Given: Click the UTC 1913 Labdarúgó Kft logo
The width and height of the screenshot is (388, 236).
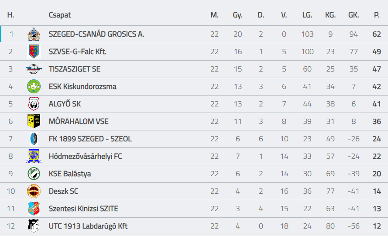Looking at the screenshot, I should [x=34, y=226].
